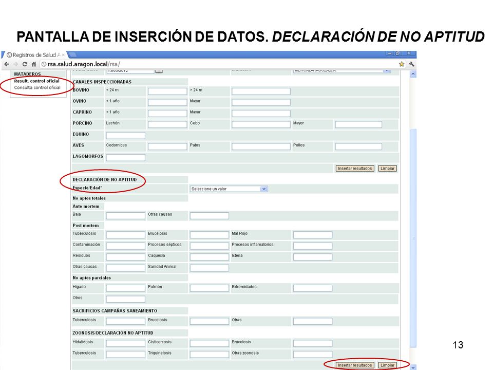Viewport: 493px width, 370px height.
Task: Focus the CAPRINO < 1 año field
Action: [167, 113]
